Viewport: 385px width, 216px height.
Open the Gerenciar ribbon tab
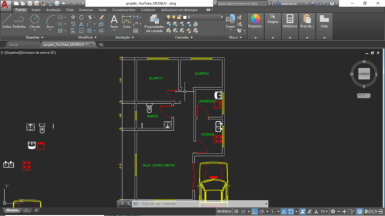click(85, 10)
